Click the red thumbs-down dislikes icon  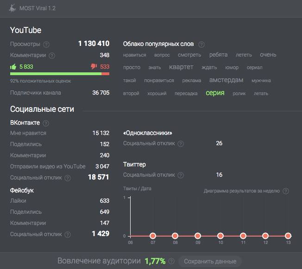coord(94,67)
